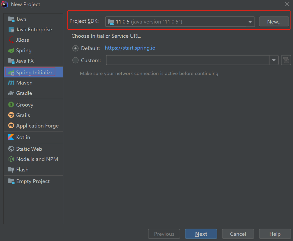Select the Groovy project icon
The image size is (293, 241).
click(11, 105)
